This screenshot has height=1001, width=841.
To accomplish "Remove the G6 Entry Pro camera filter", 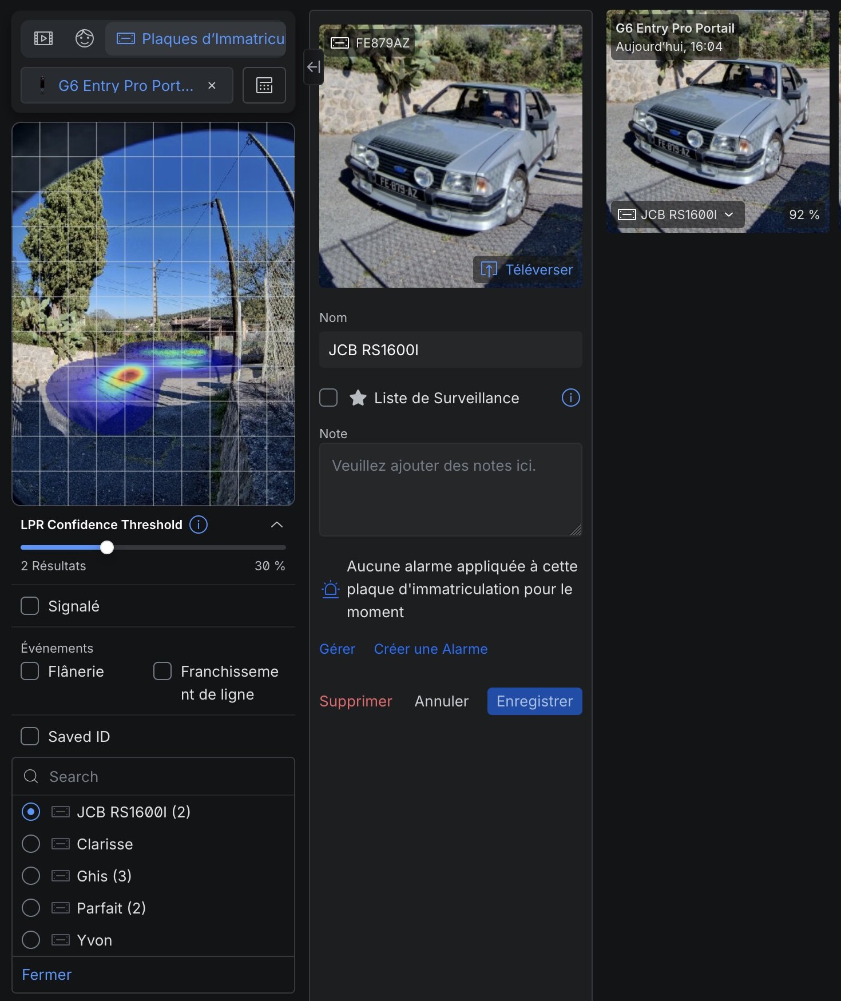I will (x=212, y=85).
